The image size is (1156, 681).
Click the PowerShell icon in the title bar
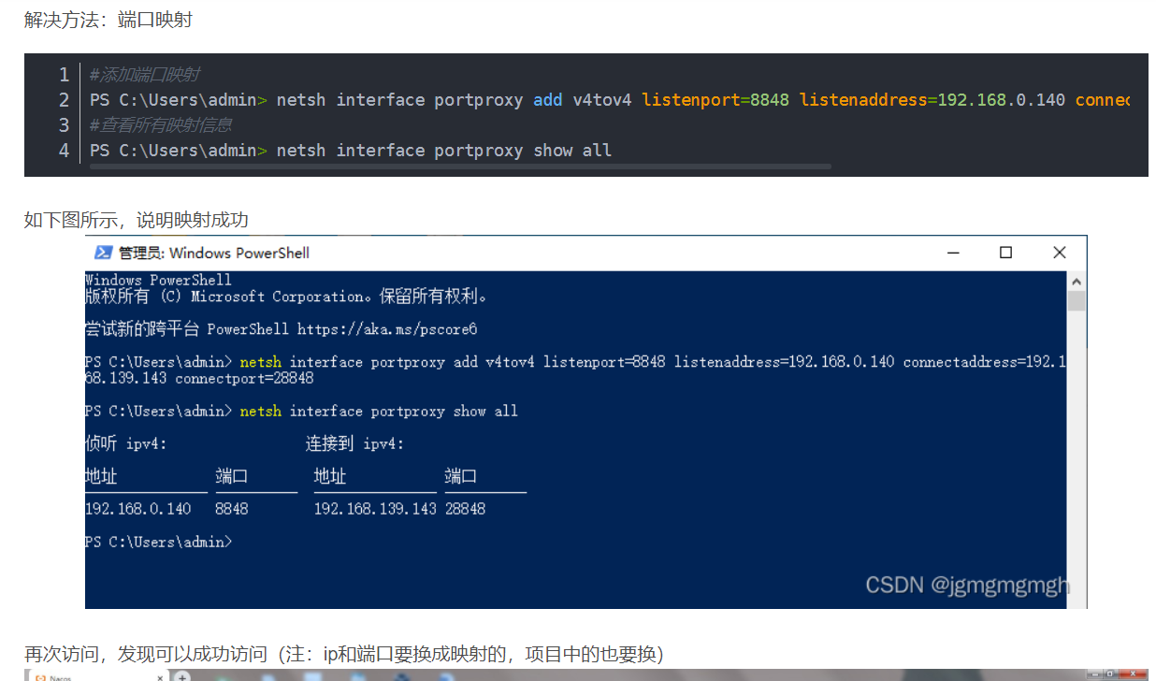[x=103, y=253]
